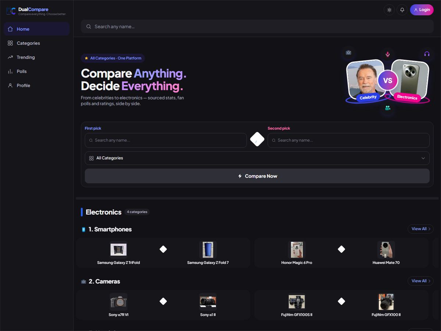Click the 'Samsung Galaxy Z TriFold' label
The width and height of the screenshot is (441, 331).
point(118,263)
